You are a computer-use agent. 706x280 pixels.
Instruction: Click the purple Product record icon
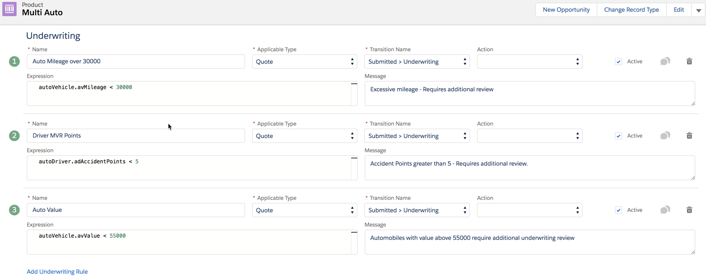click(9, 9)
